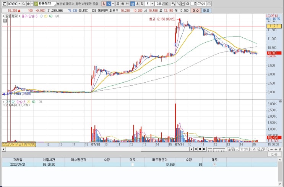
Task: Select the 월 monthly chart period
Action: [123, 3]
